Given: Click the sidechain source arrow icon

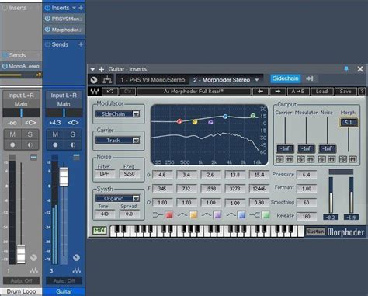Looking at the screenshot, I should click(x=310, y=78).
